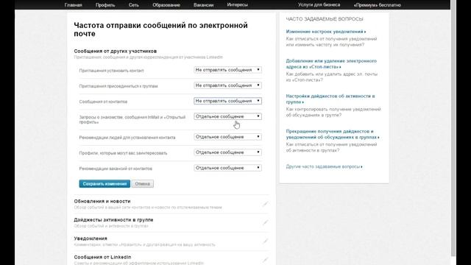Expand the Обновления и новости section heading

[102, 201]
